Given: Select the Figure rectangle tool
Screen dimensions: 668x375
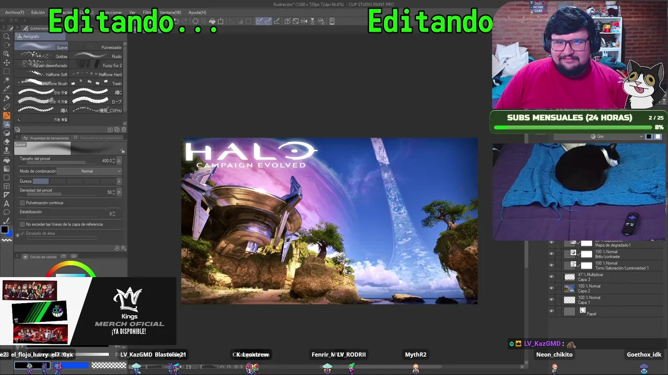Looking at the screenshot, I should 7,178.
